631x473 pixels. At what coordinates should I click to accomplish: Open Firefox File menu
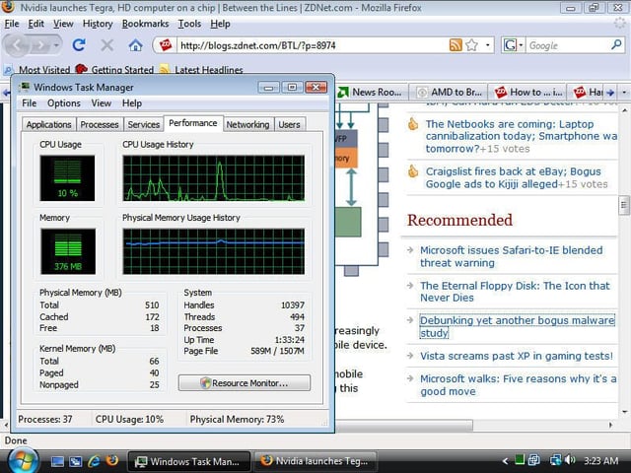pyautogui.click(x=12, y=24)
